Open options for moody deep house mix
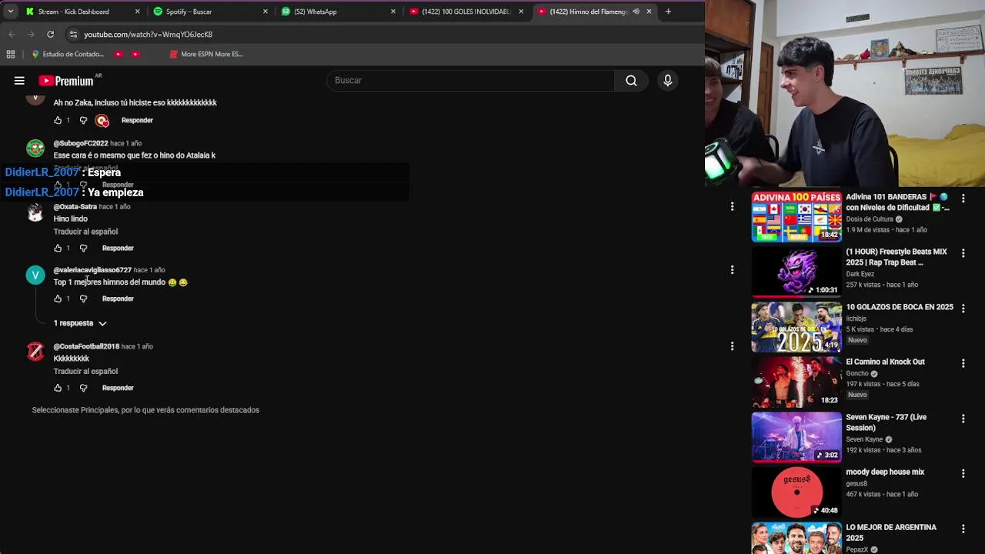The image size is (985, 554). (963, 473)
